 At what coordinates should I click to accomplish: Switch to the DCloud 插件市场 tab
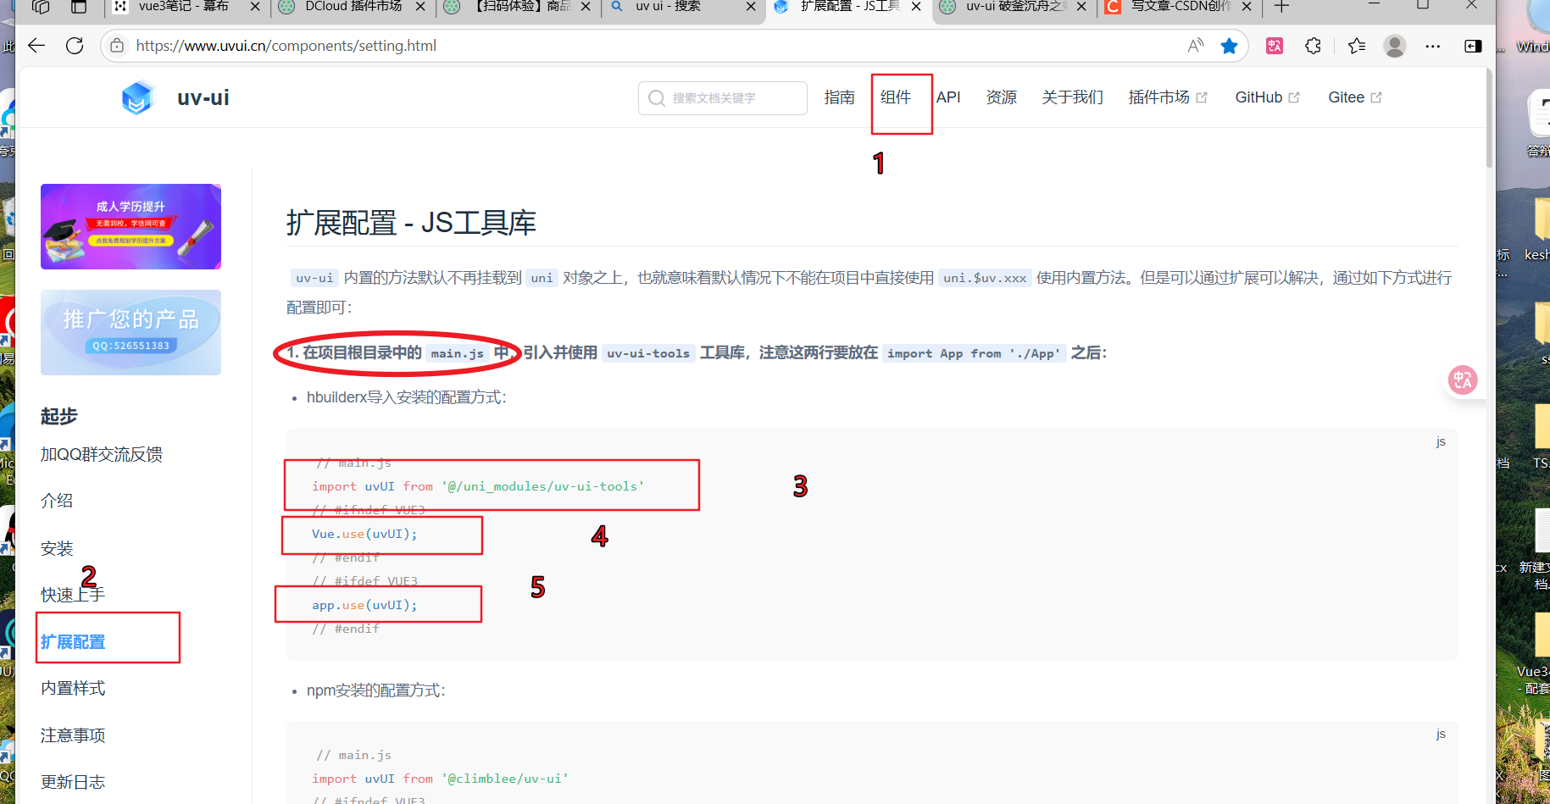coord(353,7)
